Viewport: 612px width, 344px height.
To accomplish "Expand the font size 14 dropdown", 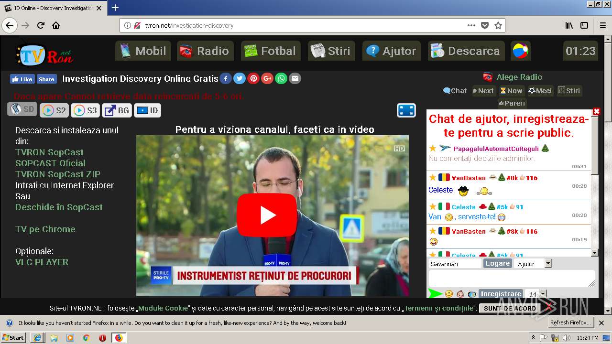I will click(x=543, y=294).
